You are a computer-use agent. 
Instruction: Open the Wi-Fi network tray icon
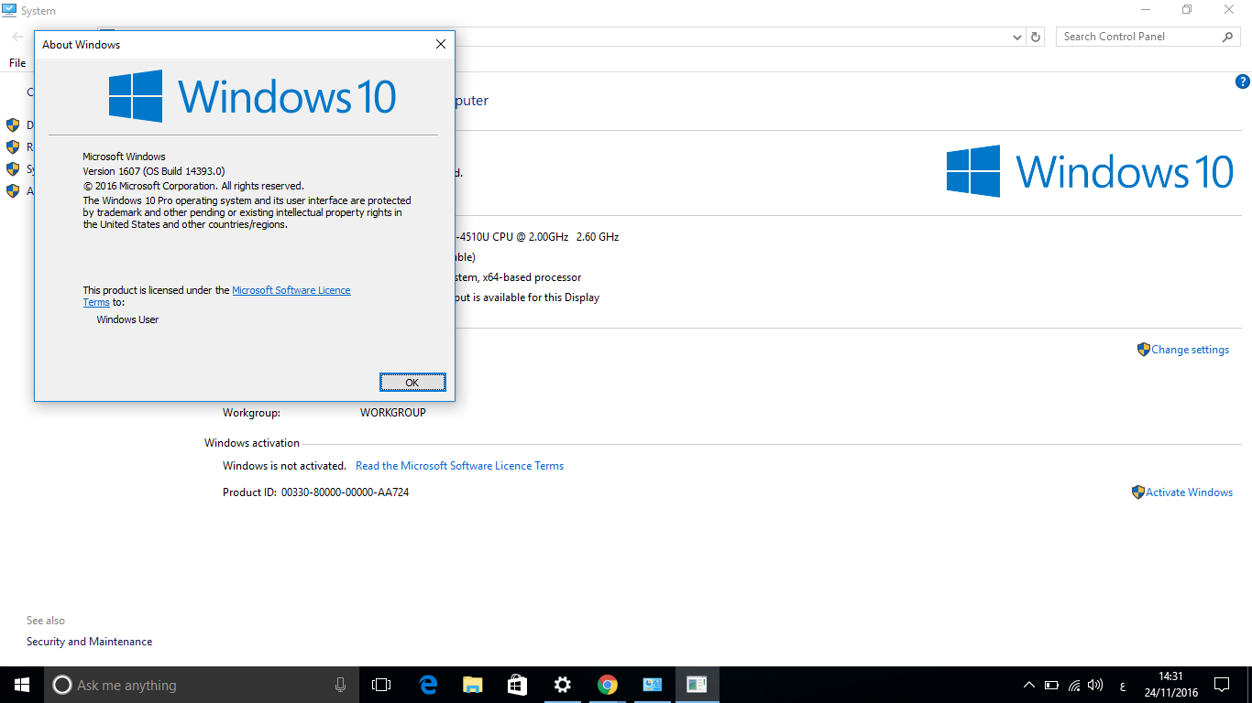1074,685
